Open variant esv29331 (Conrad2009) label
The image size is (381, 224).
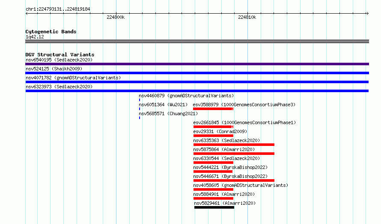220,131
